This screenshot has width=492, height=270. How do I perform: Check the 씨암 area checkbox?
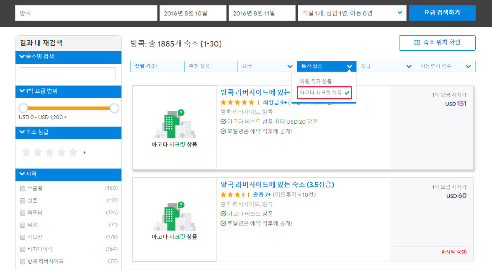click(23, 225)
